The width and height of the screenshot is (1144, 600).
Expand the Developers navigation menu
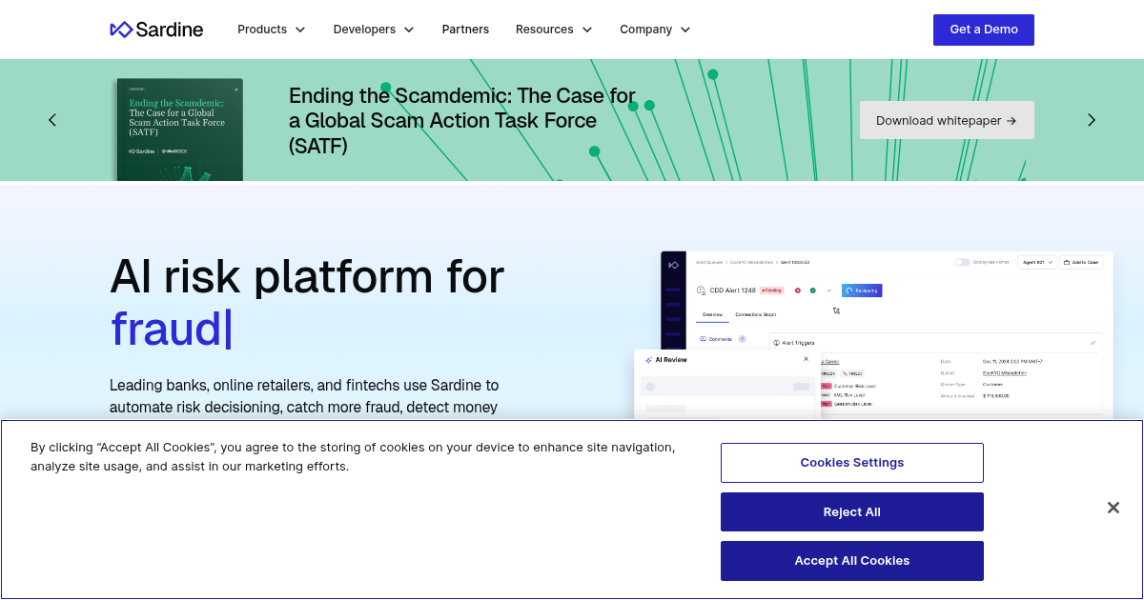tap(374, 30)
